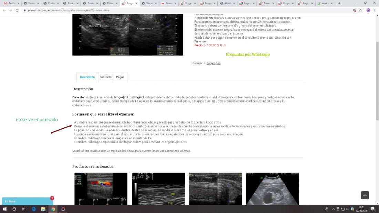Bookmark this page with the star icon
The width and height of the screenshot is (379, 213).
tap(360, 10)
